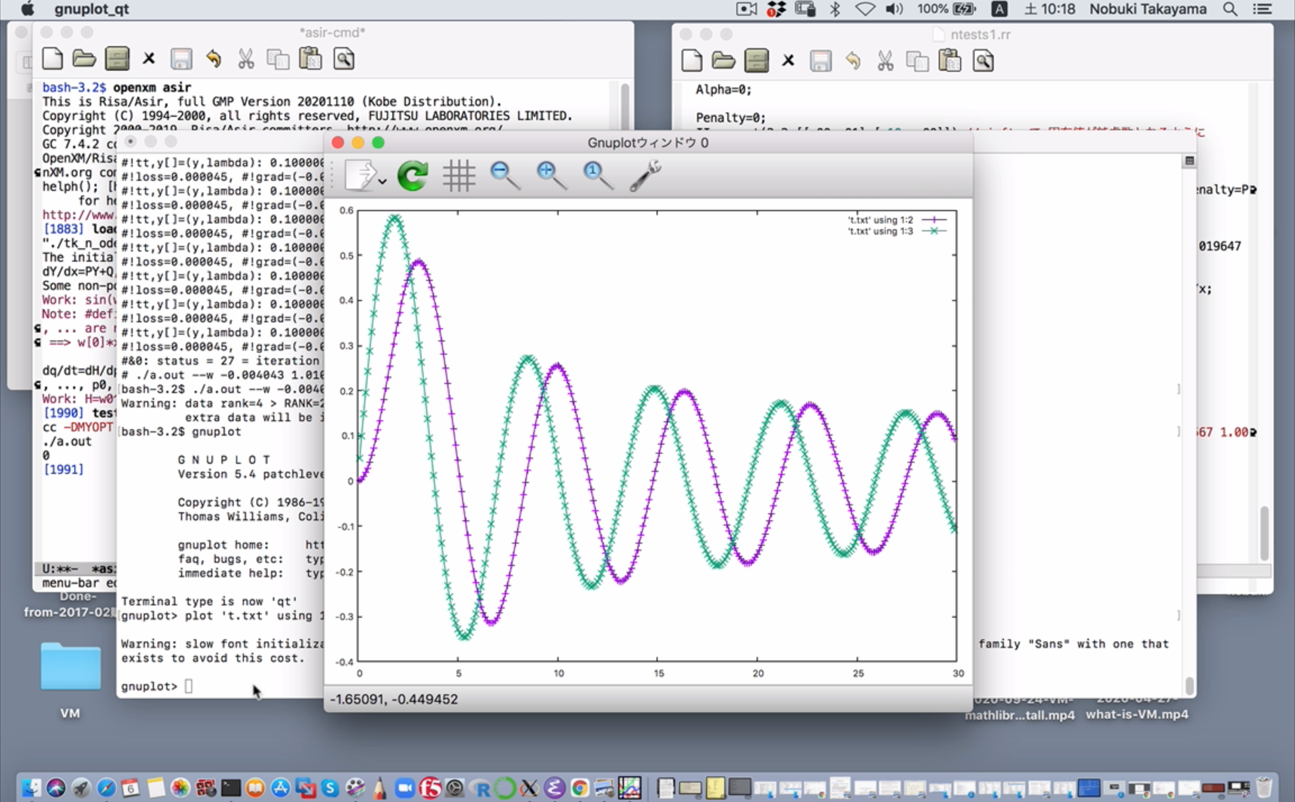The height and width of the screenshot is (802, 1295).
Task: Click Dired directory icon in ntests1.rr window
Action: [756, 61]
